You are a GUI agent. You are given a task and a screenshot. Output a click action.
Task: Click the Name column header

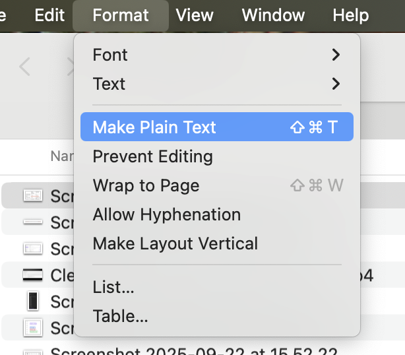click(61, 156)
